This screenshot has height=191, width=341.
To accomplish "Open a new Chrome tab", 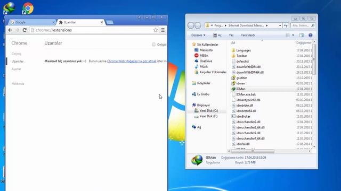I will tap(110, 22).
